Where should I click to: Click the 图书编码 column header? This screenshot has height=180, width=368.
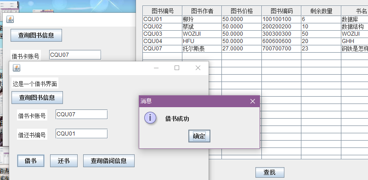click(x=281, y=11)
